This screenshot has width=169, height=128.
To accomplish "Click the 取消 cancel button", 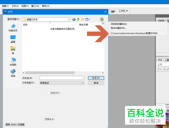I will [x=96, y=83].
